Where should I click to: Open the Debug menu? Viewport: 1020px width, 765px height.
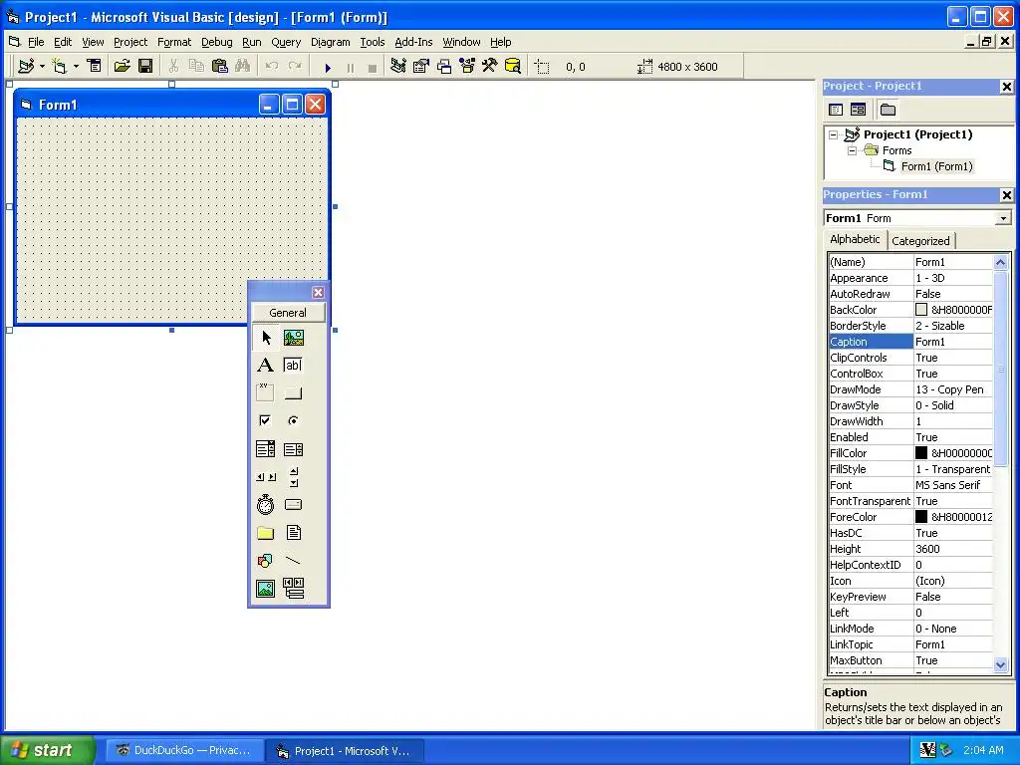coord(216,42)
